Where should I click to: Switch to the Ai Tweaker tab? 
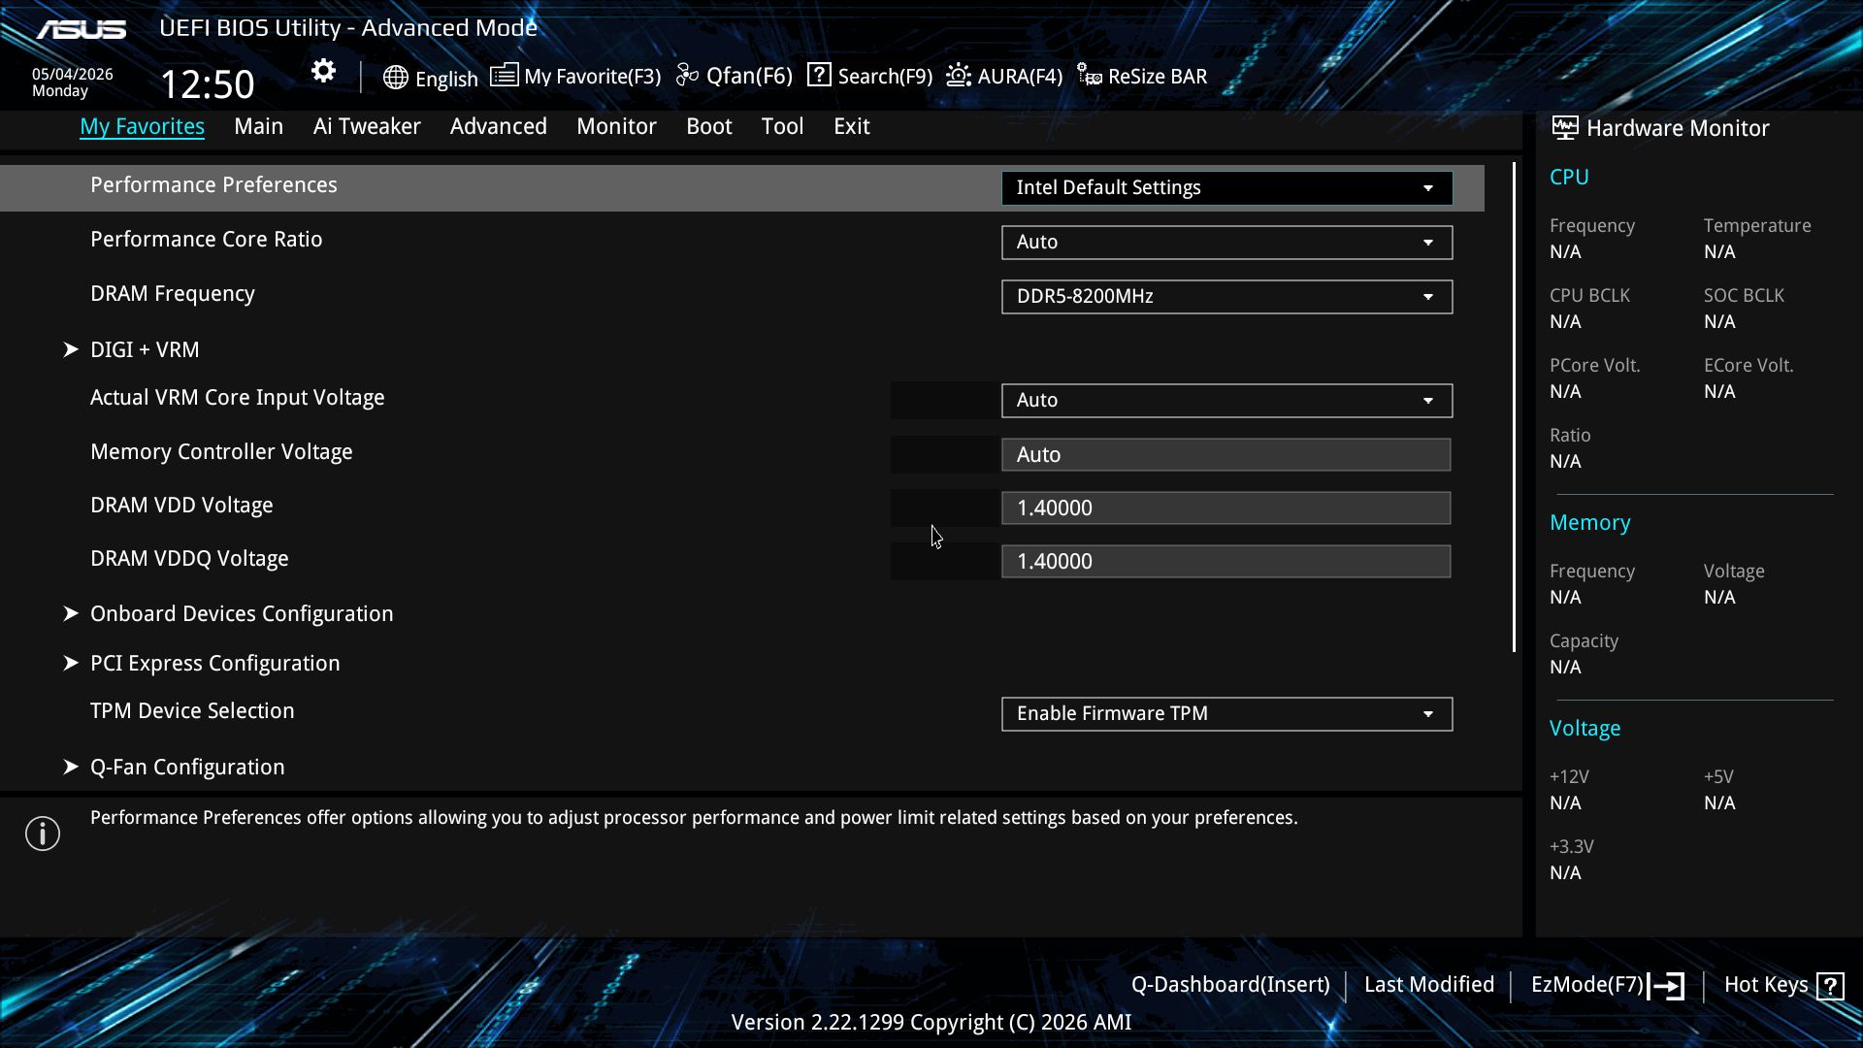pyautogui.click(x=367, y=126)
